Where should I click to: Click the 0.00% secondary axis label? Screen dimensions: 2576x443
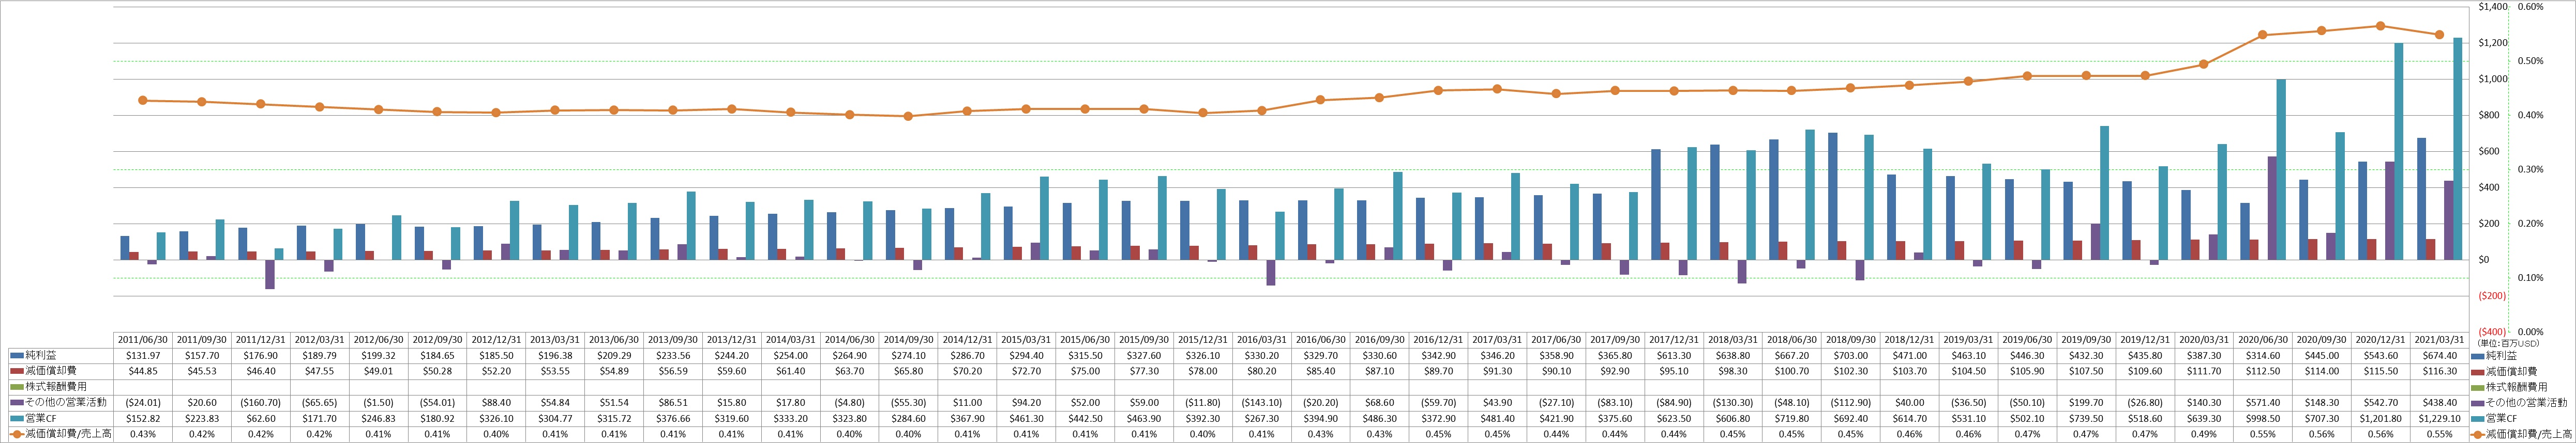point(2530,331)
